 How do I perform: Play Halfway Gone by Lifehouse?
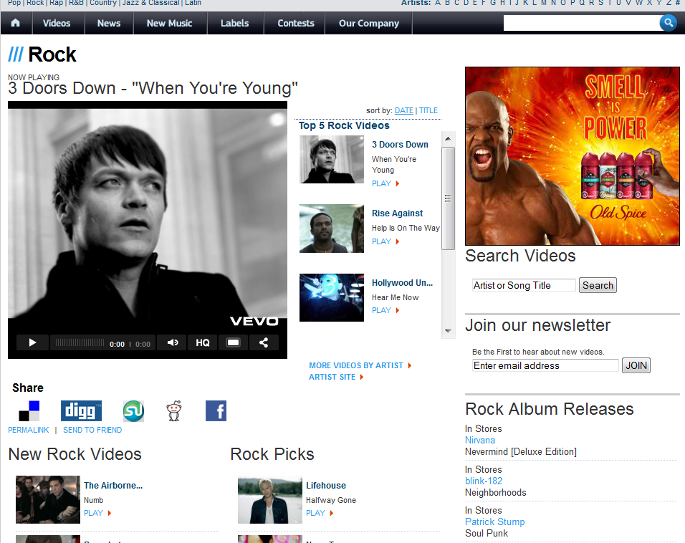point(320,513)
